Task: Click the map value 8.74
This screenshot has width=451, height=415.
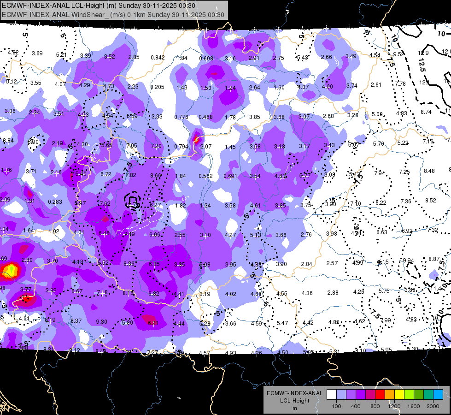Action: point(426,112)
